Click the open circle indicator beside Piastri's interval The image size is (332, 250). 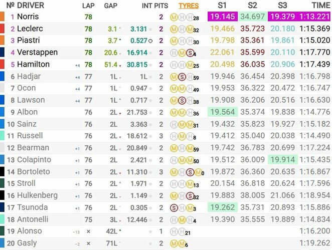click(x=150, y=41)
